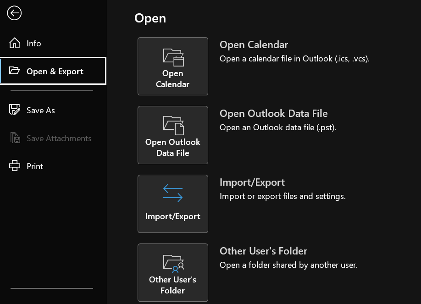Click 'Open an Outlook data file (.pst)' text
This screenshot has width=421, height=304.
click(x=278, y=127)
